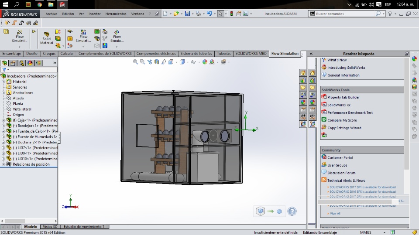The height and width of the screenshot is (235, 419).
Task: Click the design tree filter funnel icon
Action: [x=4, y=69]
